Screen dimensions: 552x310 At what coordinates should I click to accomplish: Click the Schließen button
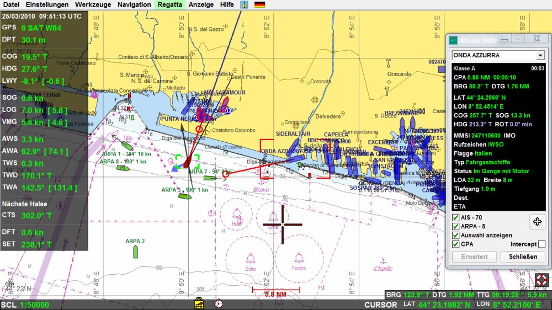523,256
